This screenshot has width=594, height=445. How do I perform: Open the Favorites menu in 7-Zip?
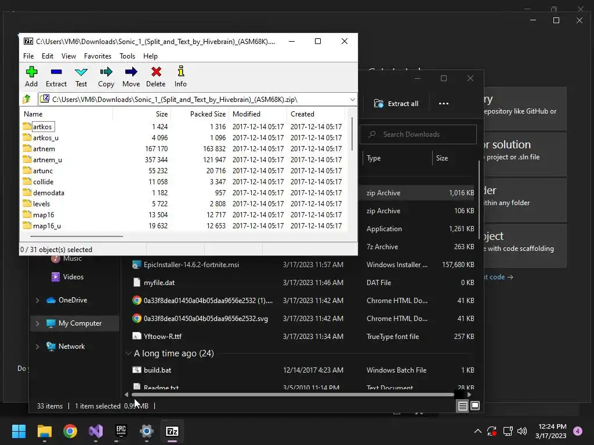click(97, 56)
